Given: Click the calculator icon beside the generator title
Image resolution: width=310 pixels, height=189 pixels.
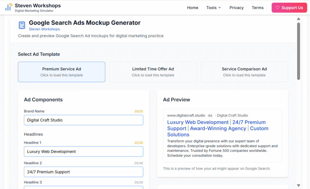Looking at the screenshot, I should (x=22, y=25).
